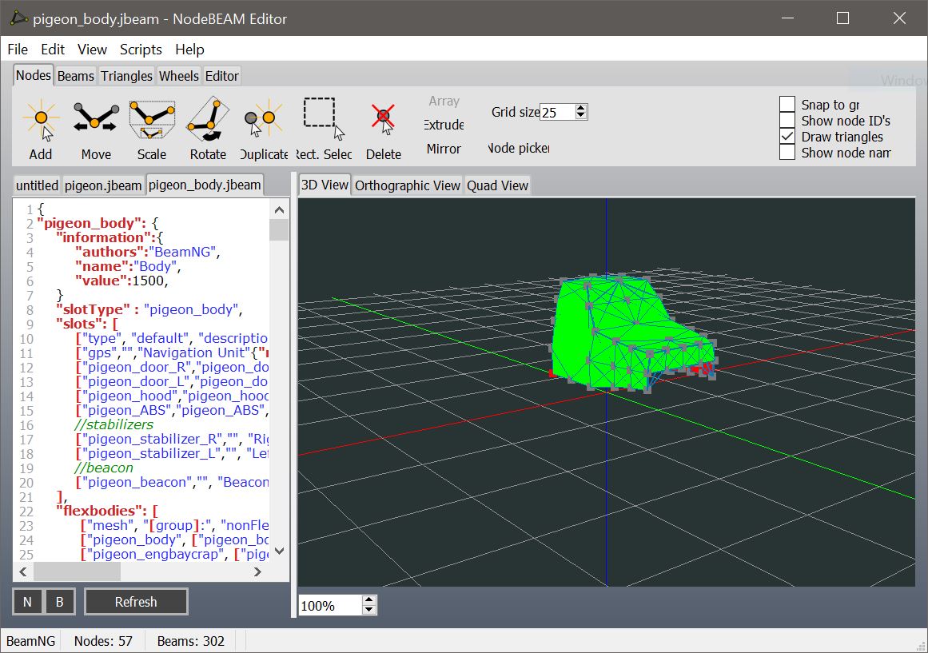Click the NodeBEAM app icon in title bar

18,18
